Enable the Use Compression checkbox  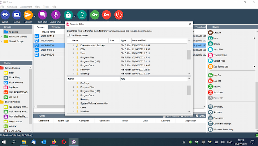coord(68,35)
